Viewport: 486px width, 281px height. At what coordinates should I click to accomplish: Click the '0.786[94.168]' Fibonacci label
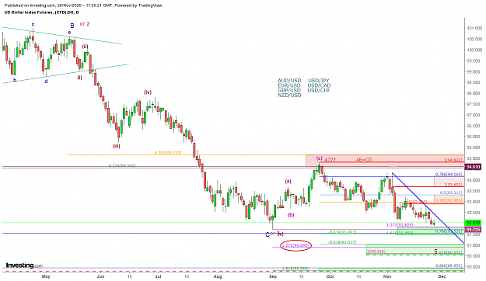449,174
